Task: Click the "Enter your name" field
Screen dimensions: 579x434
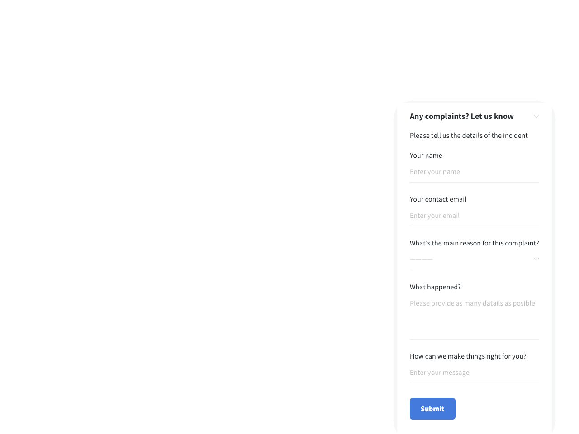Action: coord(475,172)
